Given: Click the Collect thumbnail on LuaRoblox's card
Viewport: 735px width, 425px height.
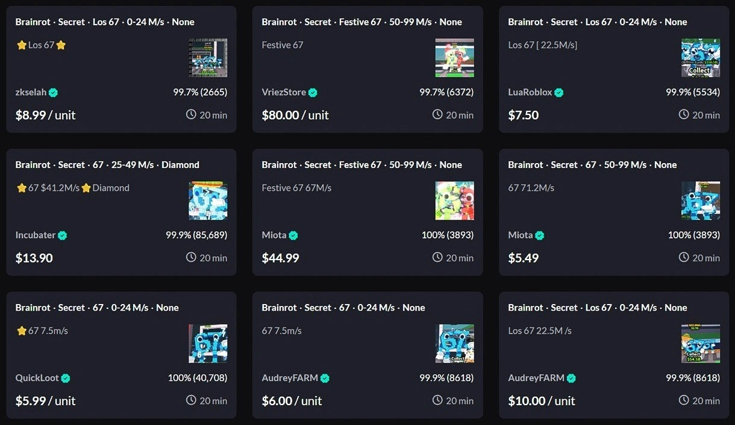Looking at the screenshot, I should click(x=701, y=58).
